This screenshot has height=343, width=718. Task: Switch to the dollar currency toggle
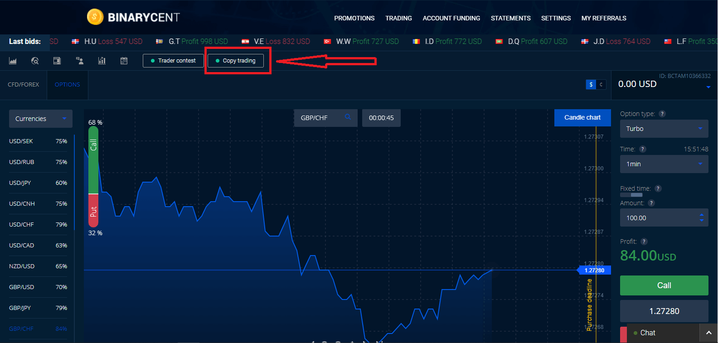pyautogui.click(x=591, y=85)
